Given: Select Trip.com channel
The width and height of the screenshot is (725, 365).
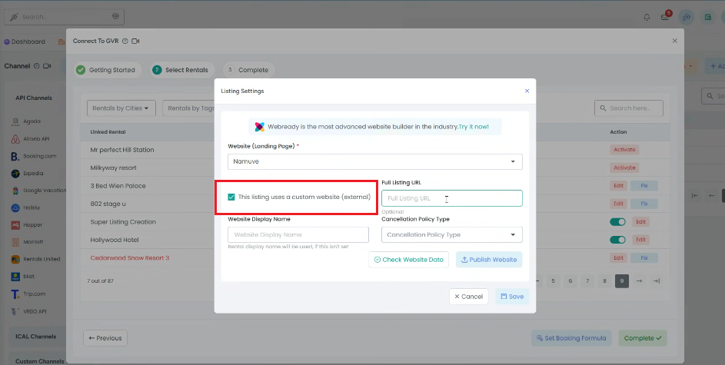Looking at the screenshot, I should pos(28,294).
